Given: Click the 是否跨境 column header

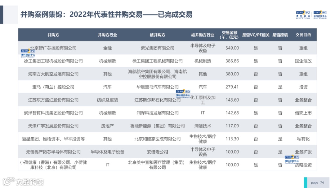Looking at the screenshot, I should pyautogui.click(x=280, y=35).
